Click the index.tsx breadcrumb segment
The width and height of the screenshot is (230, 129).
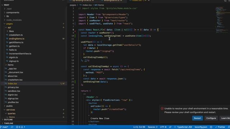pos(87,5)
